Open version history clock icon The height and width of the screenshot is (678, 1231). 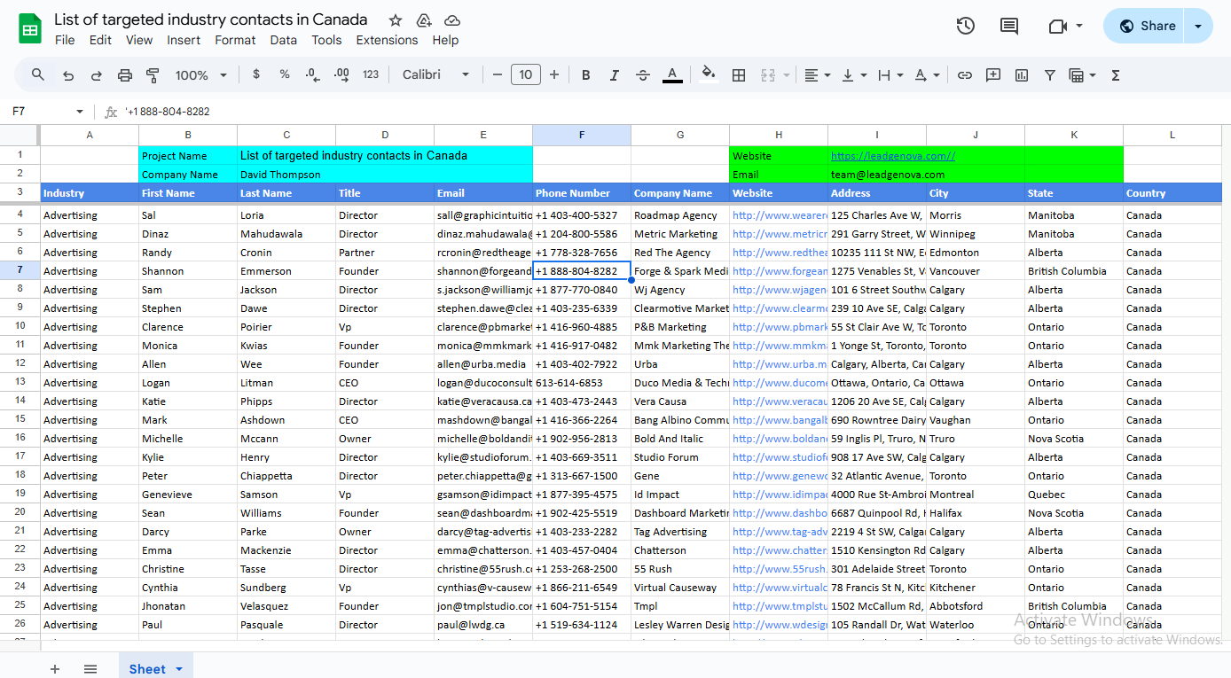(x=966, y=26)
